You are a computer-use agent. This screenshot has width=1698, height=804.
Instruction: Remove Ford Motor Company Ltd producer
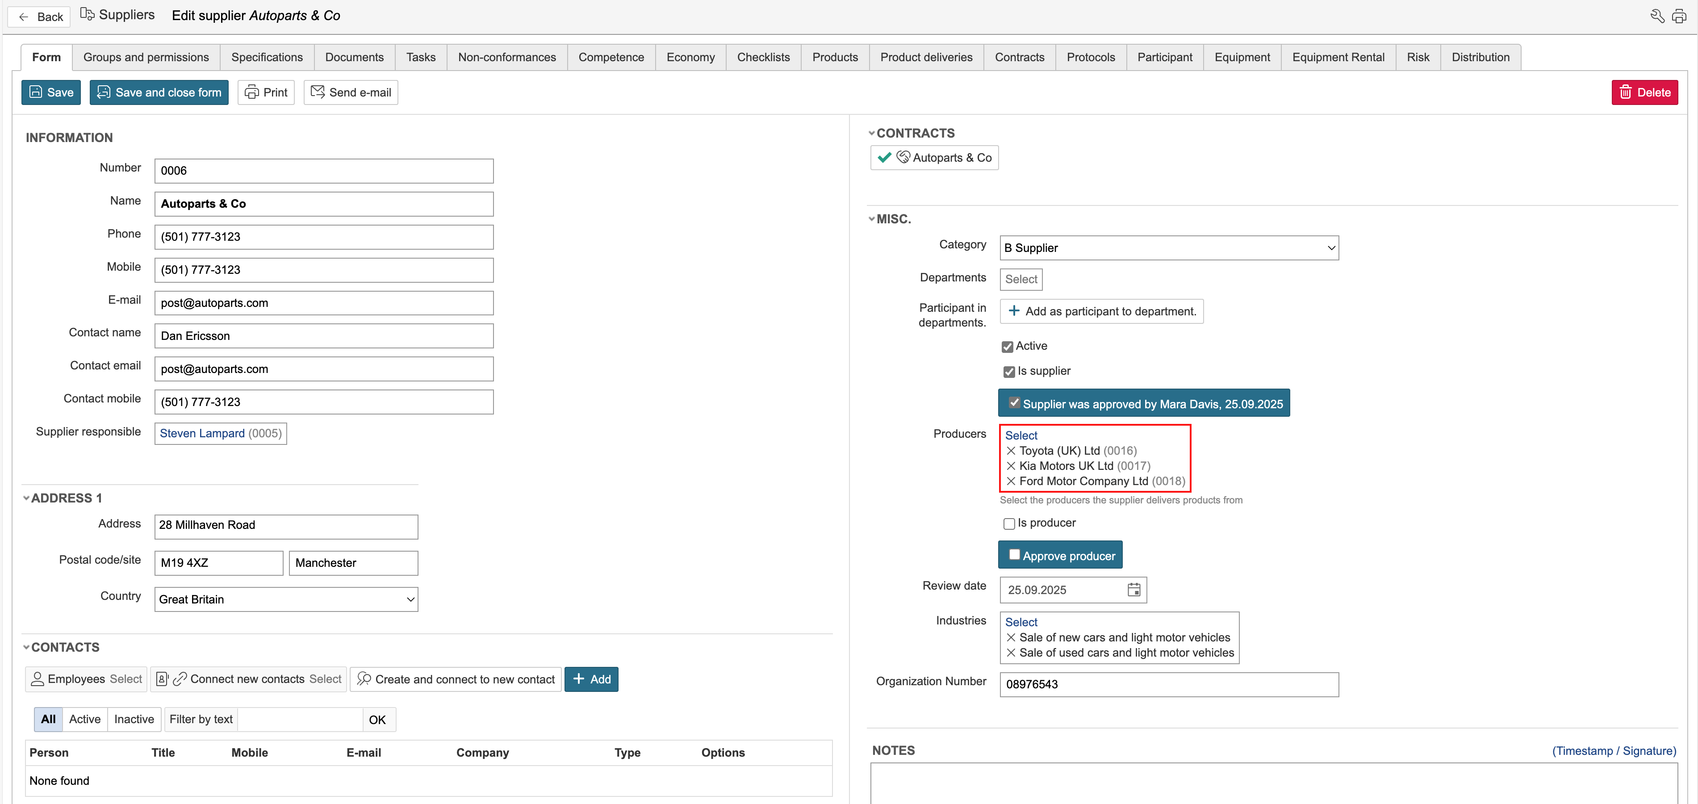(1011, 481)
